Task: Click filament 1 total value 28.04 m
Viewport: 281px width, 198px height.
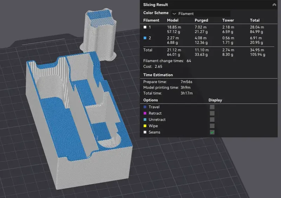Action: (257, 27)
